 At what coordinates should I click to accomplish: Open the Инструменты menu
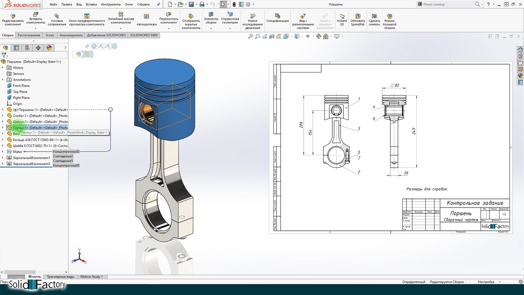tap(111, 4)
